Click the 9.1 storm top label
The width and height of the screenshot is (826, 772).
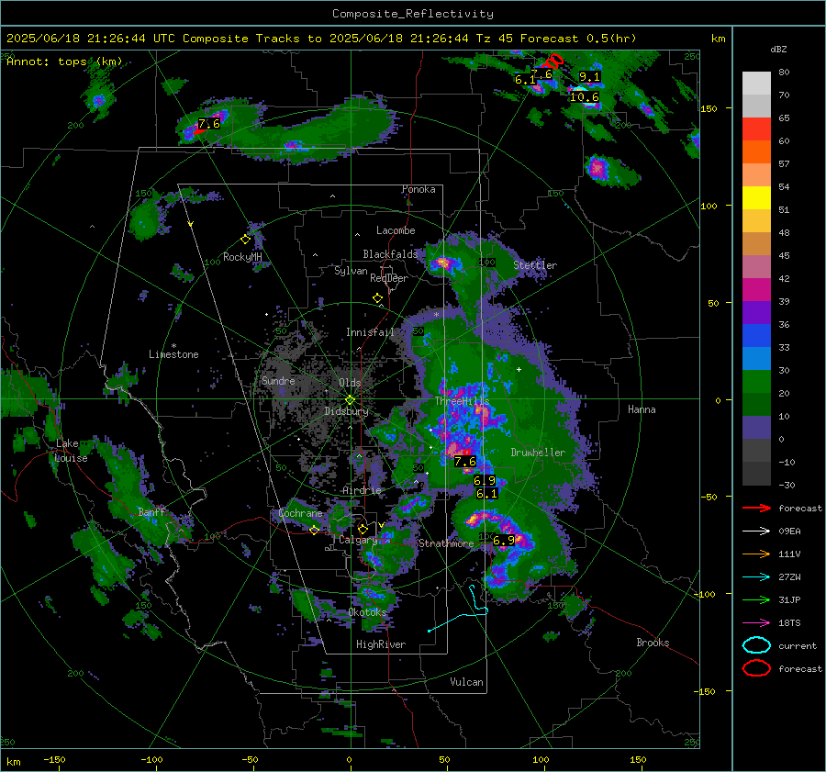[589, 77]
